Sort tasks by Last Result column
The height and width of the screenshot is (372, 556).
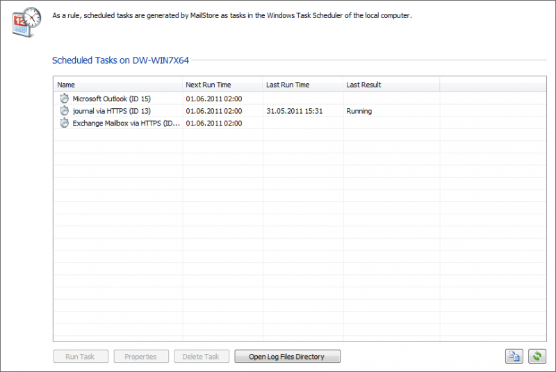pyautogui.click(x=391, y=85)
